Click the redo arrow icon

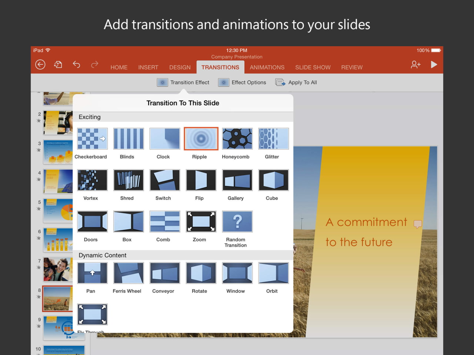tap(95, 65)
